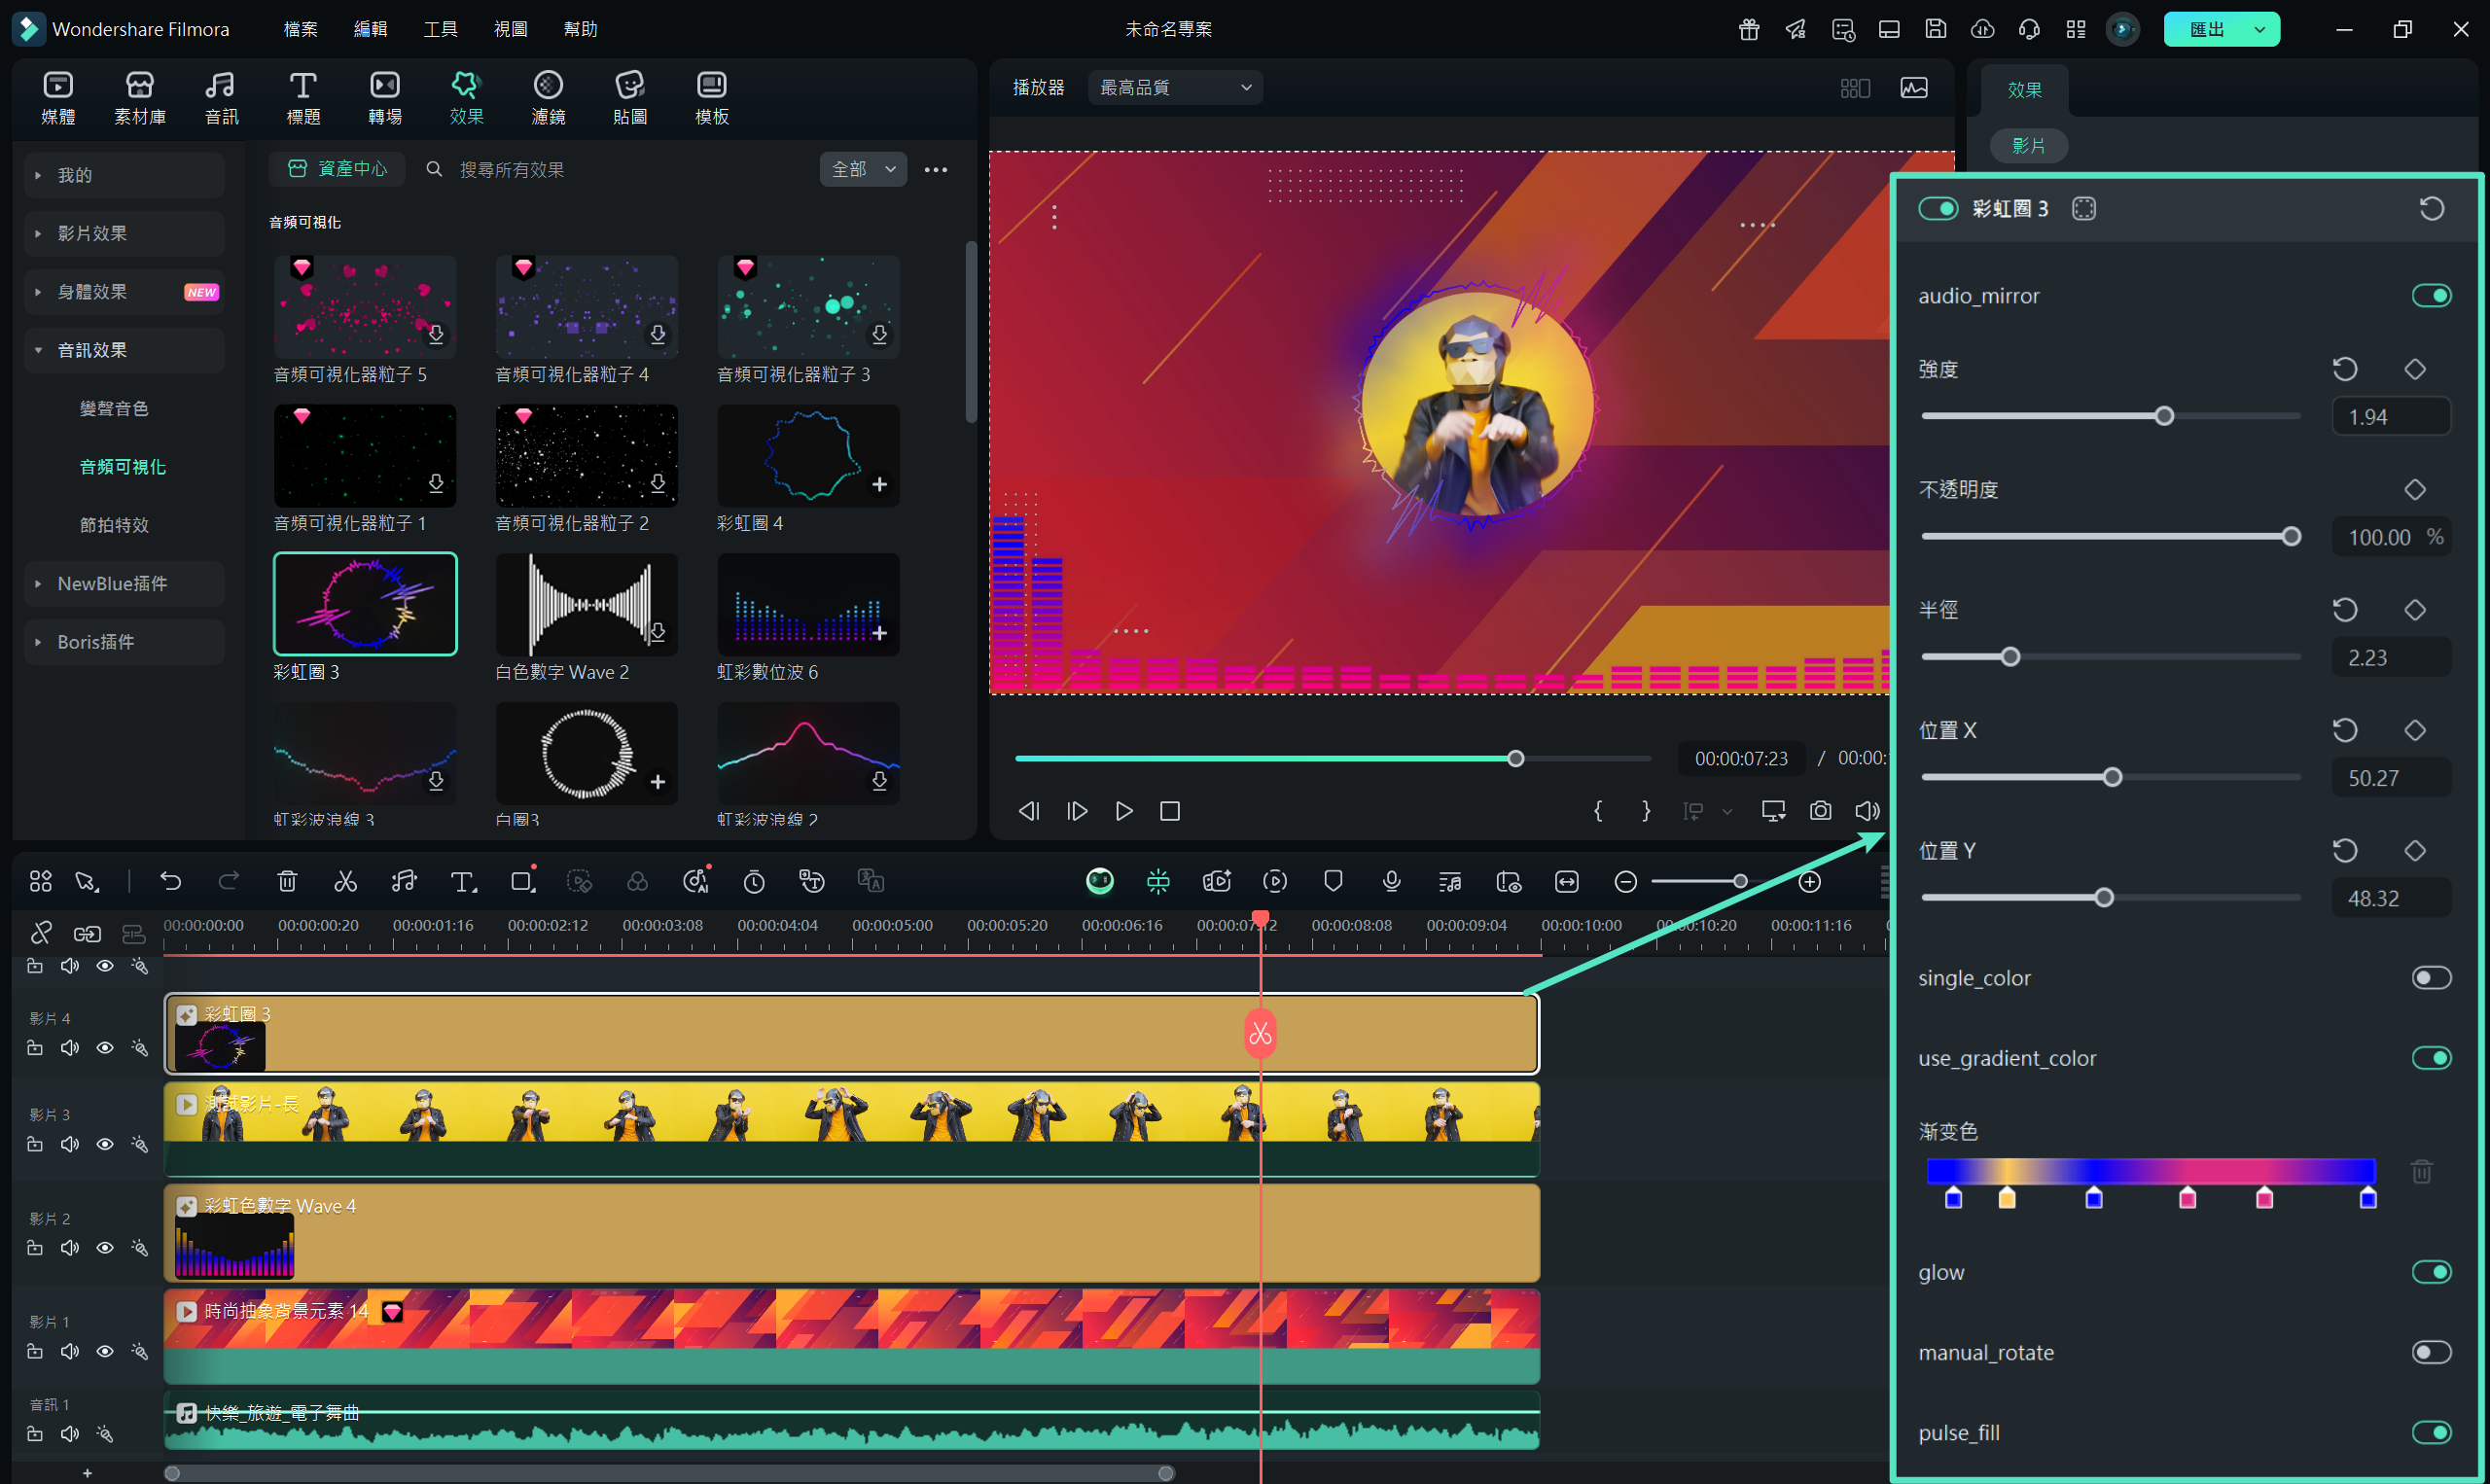Screen dimensions: 2490x1484
Task: Click the save project floppy icon
Action: click(x=1936, y=29)
